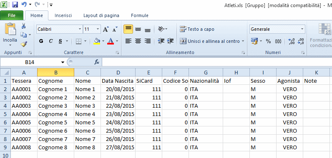Image resolution: width=332 pixels, height=158 pixels.
Task: Open the Formule ribbon tab
Action: click(140, 15)
